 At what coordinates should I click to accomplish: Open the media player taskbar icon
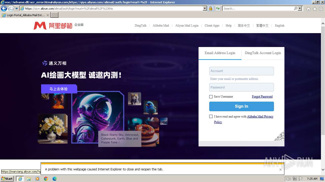tap(37, 179)
